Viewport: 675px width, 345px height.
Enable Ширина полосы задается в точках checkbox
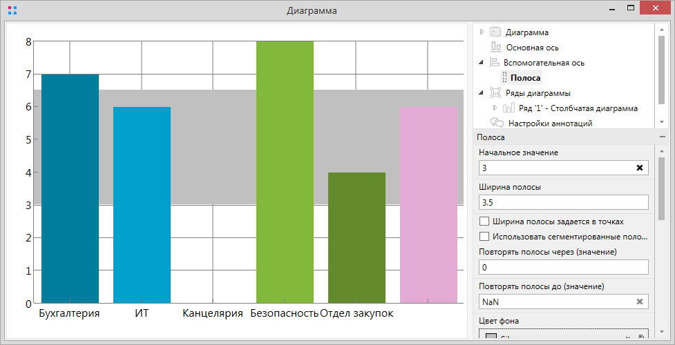pos(484,221)
